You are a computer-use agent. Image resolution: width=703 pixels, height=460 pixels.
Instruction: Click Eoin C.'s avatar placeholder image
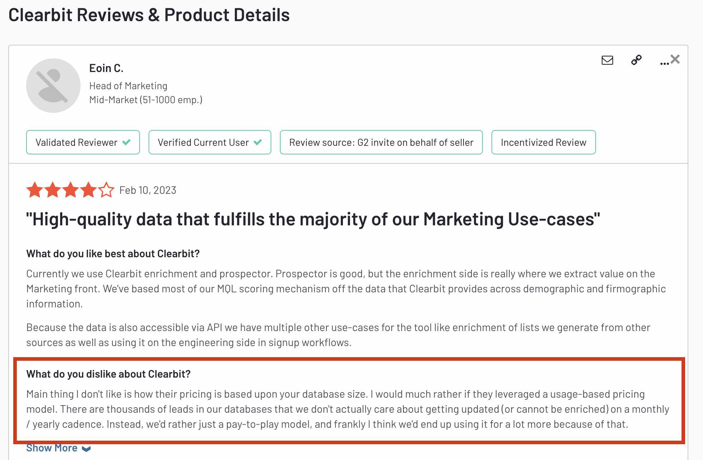(x=53, y=86)
